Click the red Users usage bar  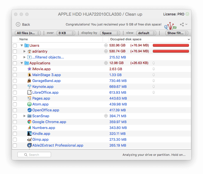(171, 45)
